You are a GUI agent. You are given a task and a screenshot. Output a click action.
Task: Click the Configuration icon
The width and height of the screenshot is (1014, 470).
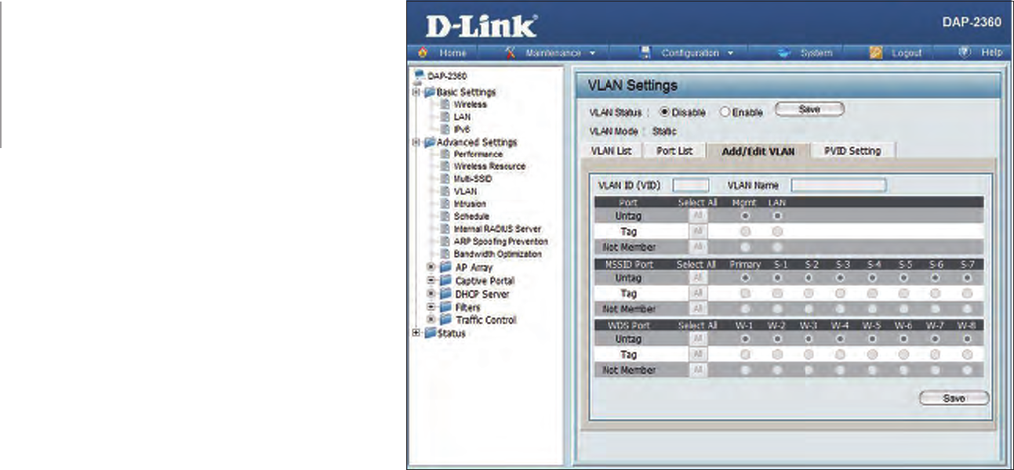(x=647, y=52)
